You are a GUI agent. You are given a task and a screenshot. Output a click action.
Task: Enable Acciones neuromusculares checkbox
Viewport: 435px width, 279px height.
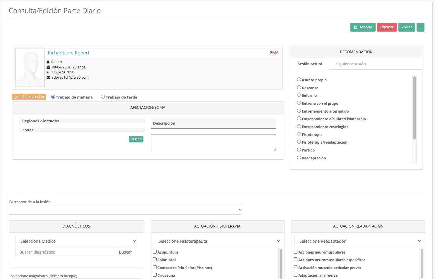[x=296, y=252]
